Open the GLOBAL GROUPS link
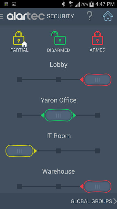The width and height of the screenshot is (117, 209). pos(91,201)
